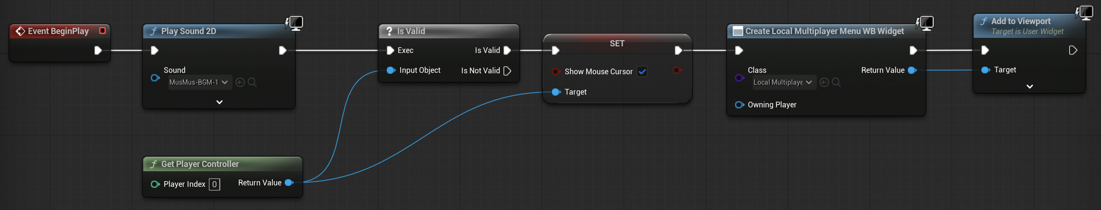Click use-selected arrow icon beside Class dropdown
Image resolution: width=1101 pixels, height=210 pixels.
[x=824, y=82]
